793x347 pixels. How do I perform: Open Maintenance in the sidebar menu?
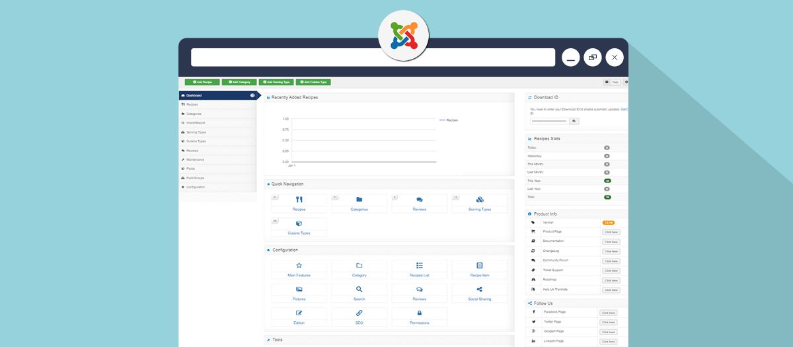point(217,159)
